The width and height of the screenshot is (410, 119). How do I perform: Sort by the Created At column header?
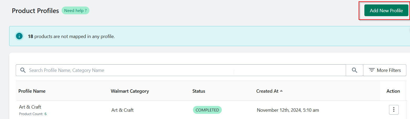click(269, 91)
